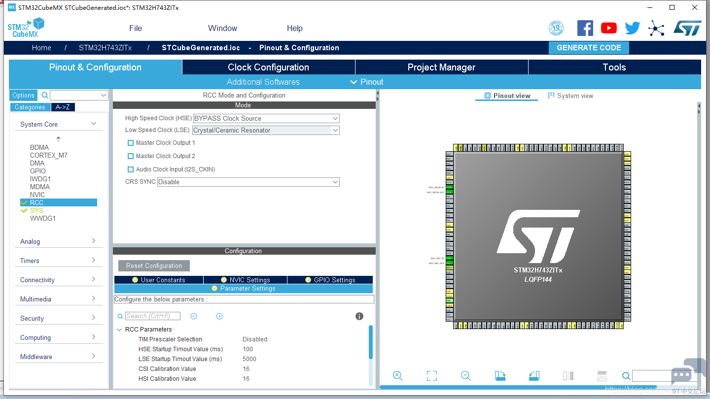Click the parameter list vertical scrollbar

pyautogui.click(x=371, y=342)
